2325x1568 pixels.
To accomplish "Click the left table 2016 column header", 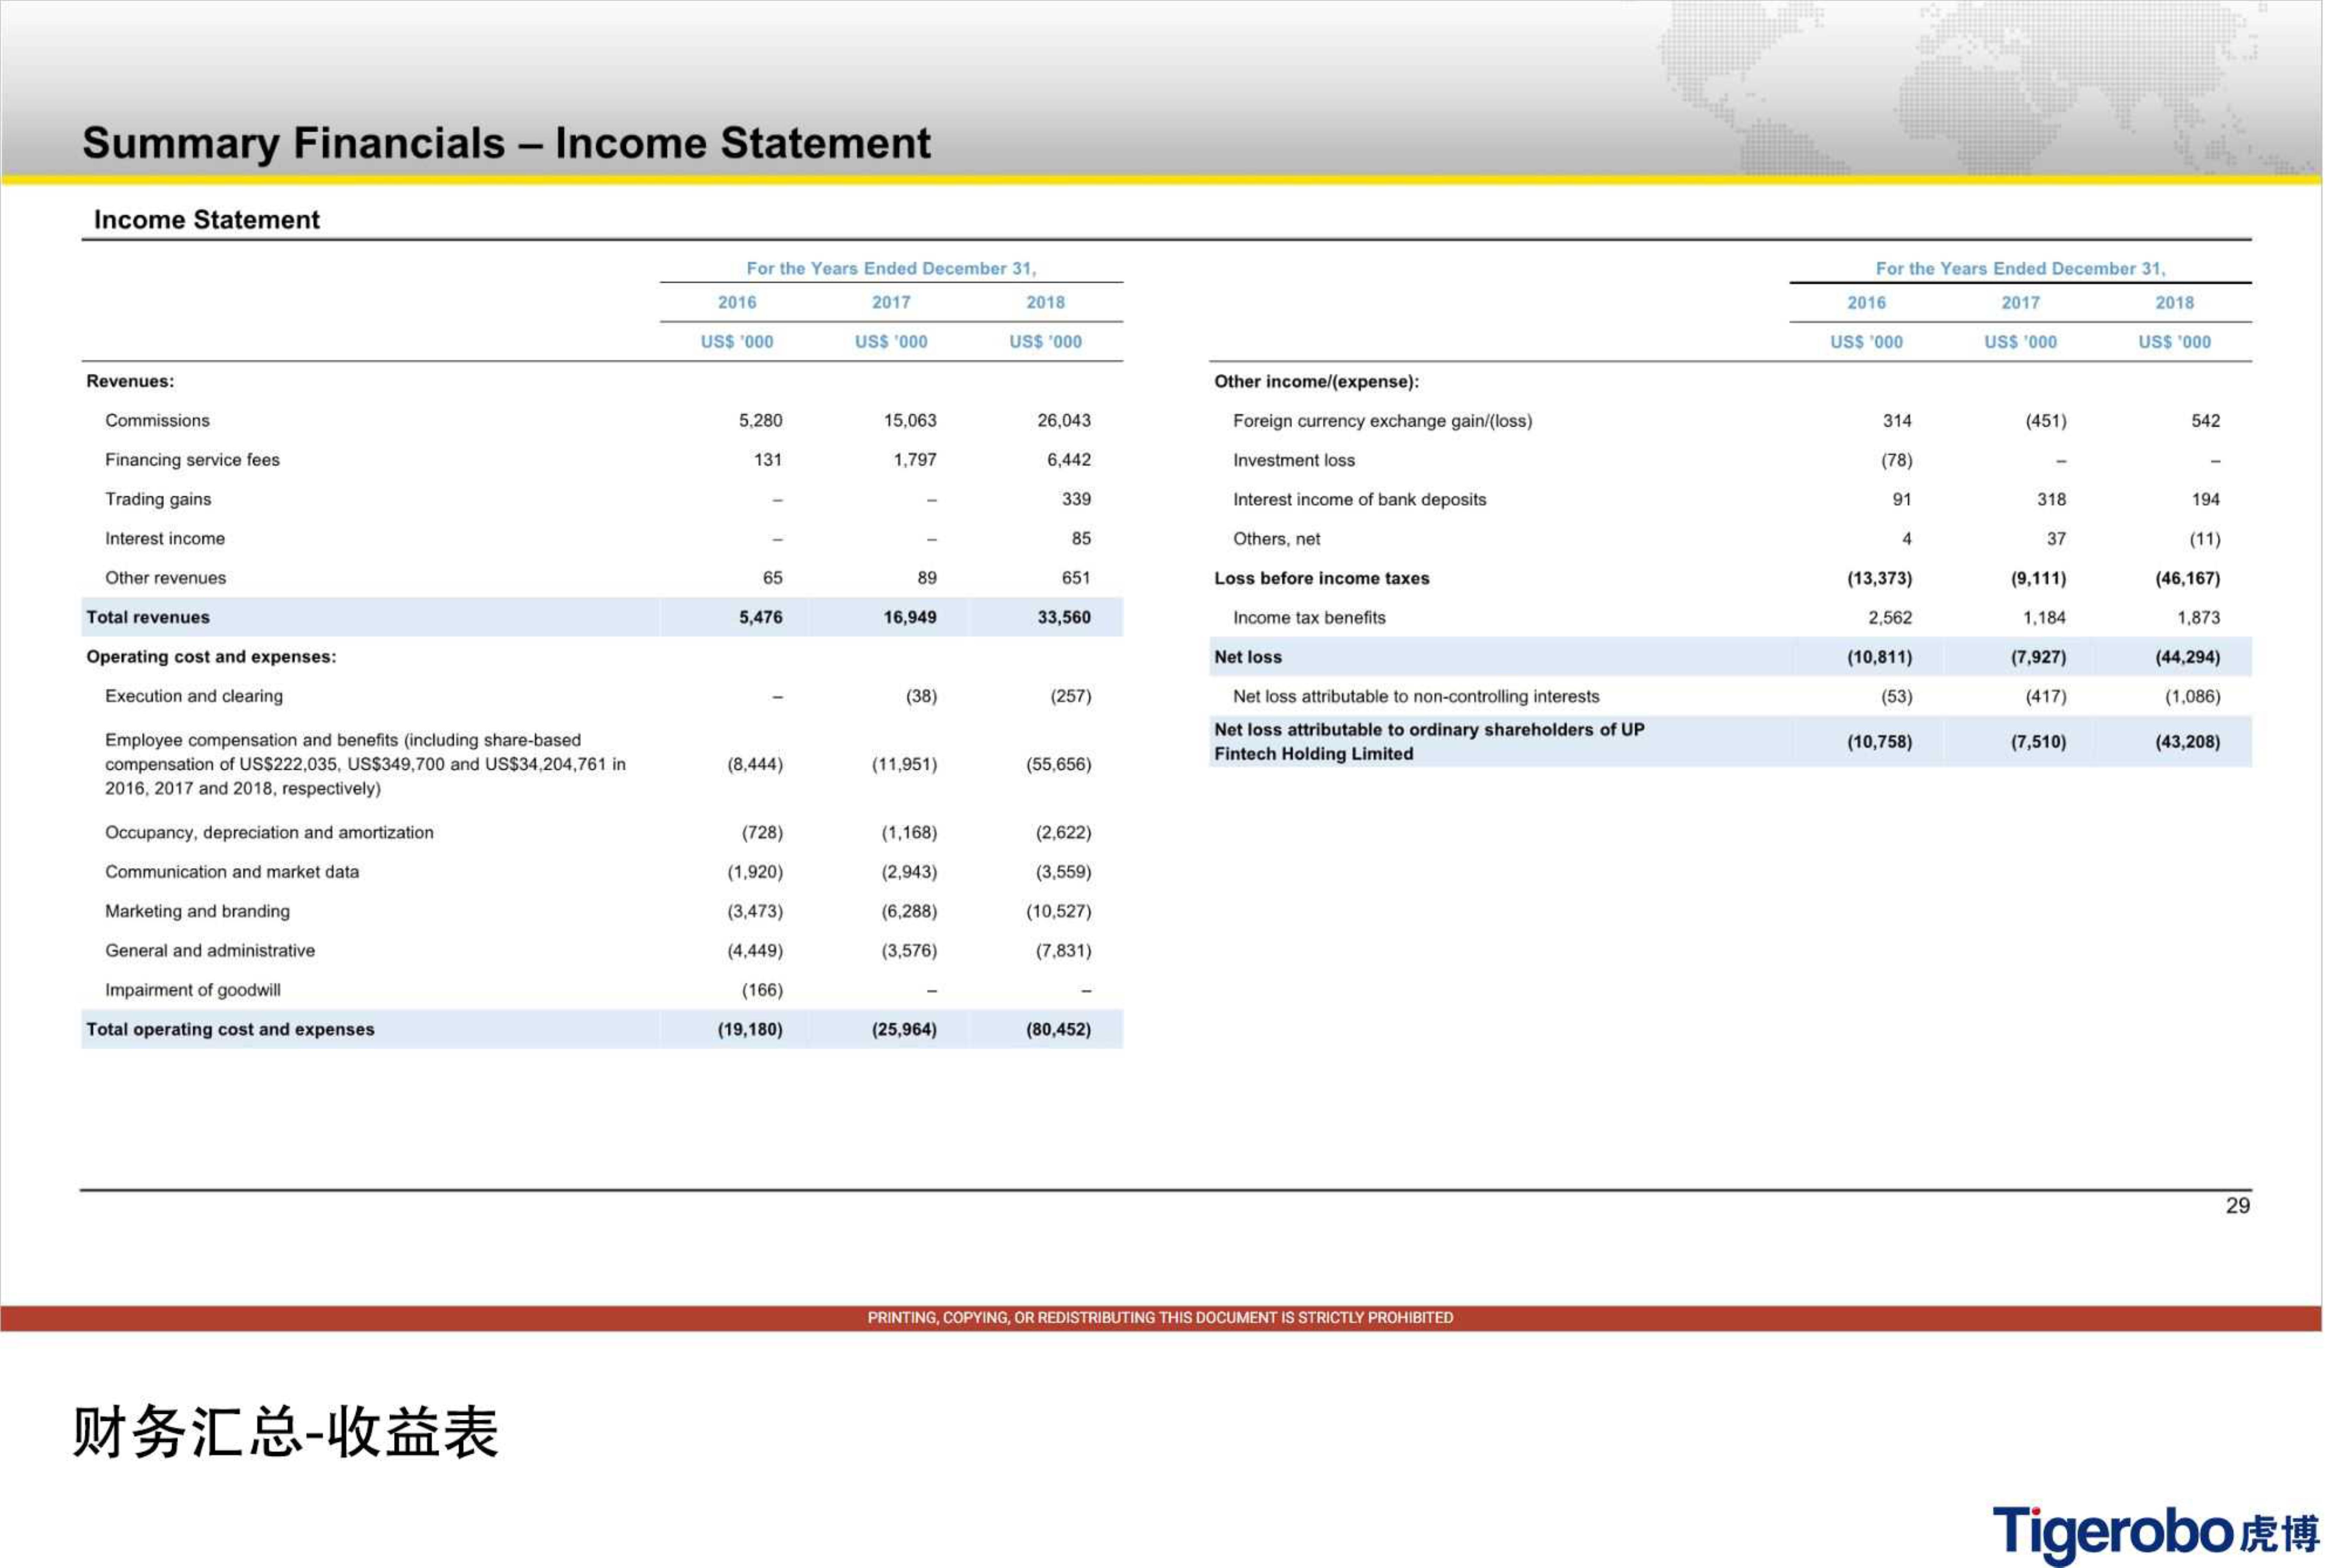I will coord(737,302).
